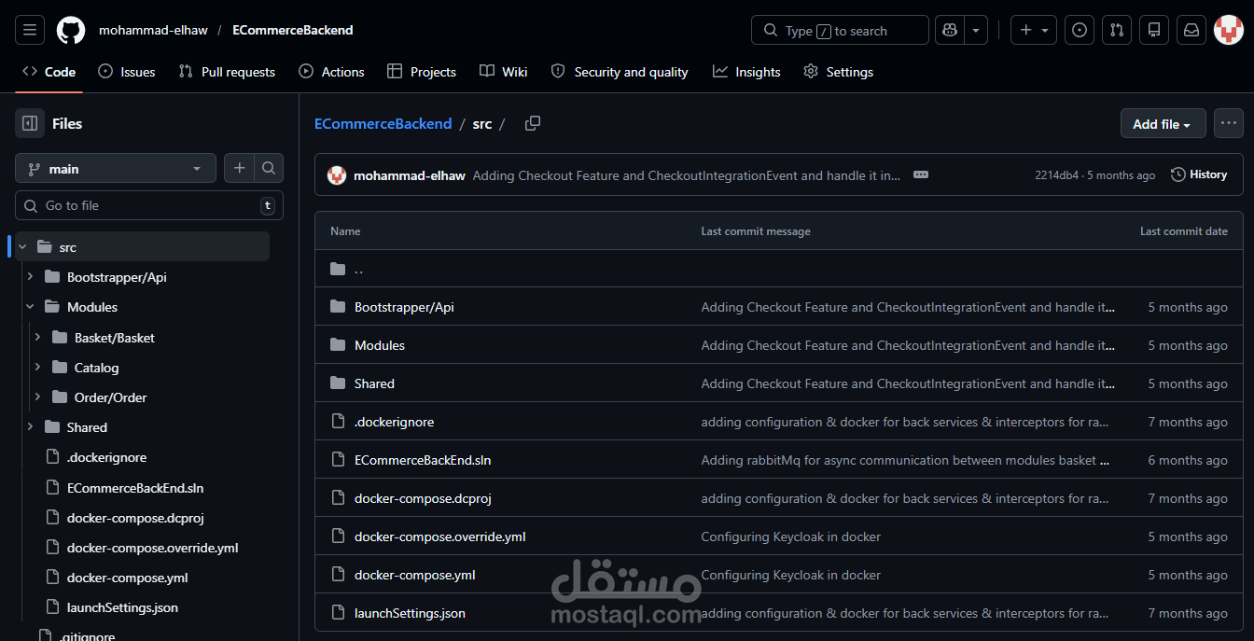This screenshot has height=641, width=1254.
Task: Switch to the Wiki tab
Action: (504, 72)
